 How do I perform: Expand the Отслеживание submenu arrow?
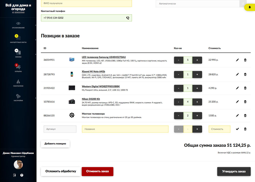(36, 25)
